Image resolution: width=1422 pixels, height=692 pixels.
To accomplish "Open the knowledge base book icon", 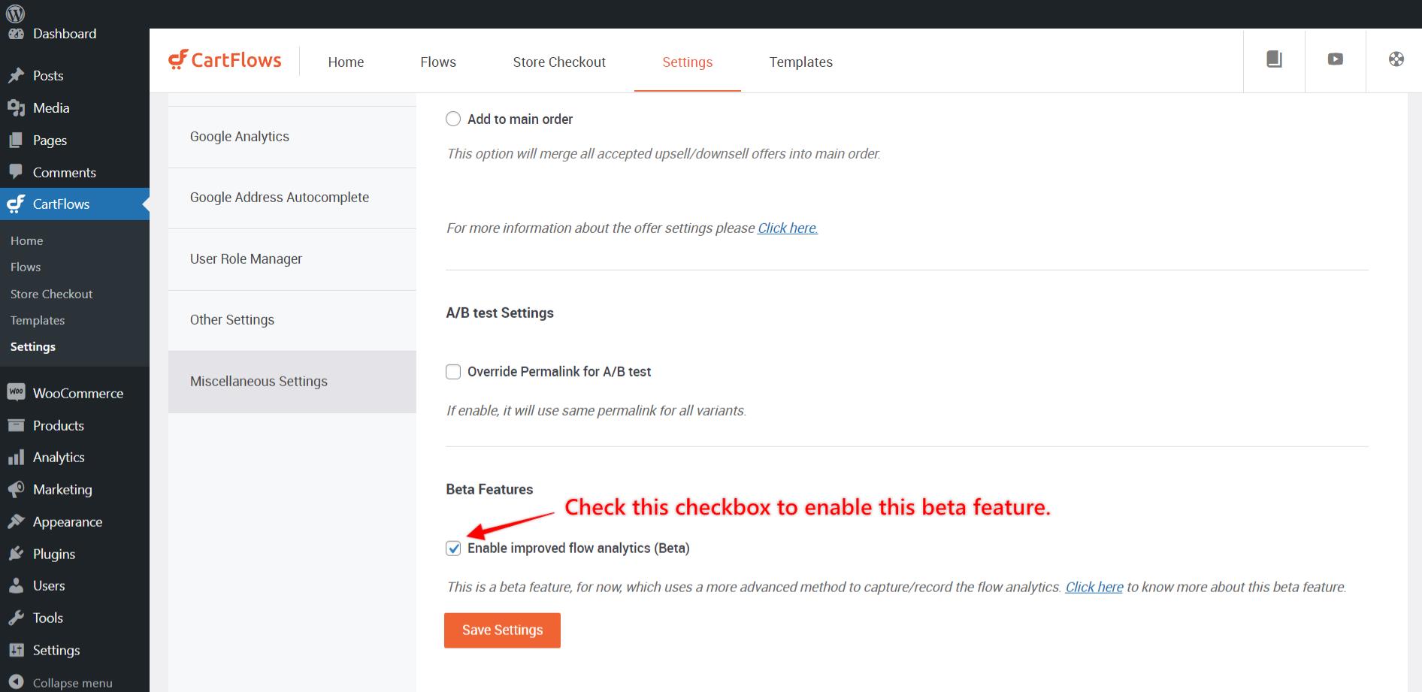I will point(1274,59).
